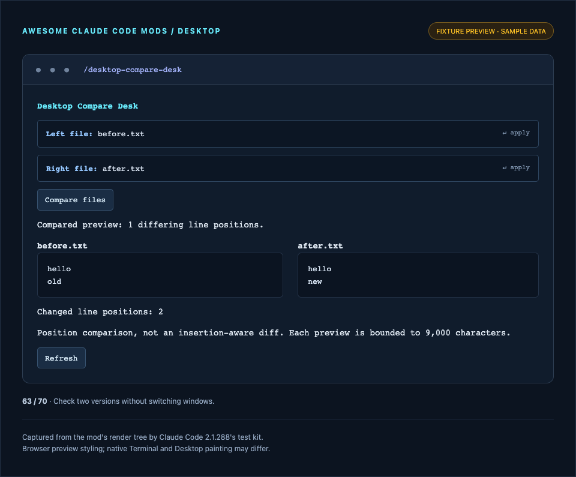576x477 pixels.
Task: Click the 'new' line in after.txt preview
Action: tap(315, 281)
